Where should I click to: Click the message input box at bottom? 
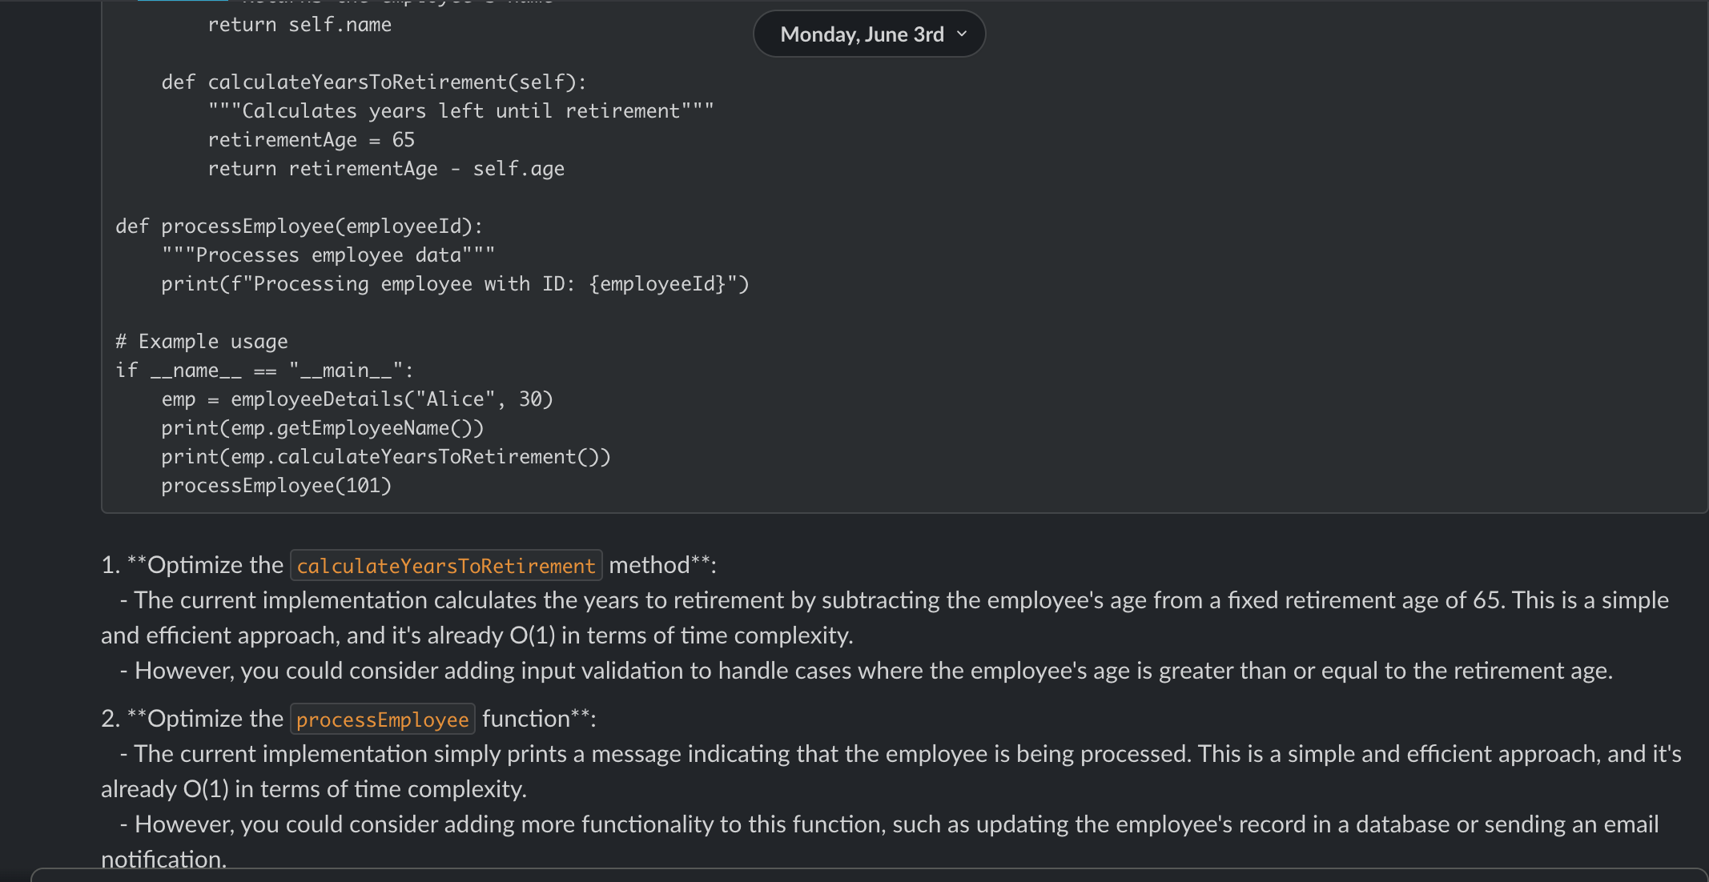[x=869, y=876]
